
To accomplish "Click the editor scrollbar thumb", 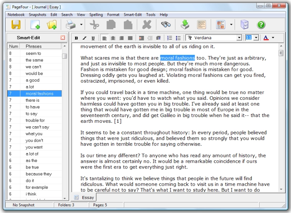I will [x=281, y=53].
